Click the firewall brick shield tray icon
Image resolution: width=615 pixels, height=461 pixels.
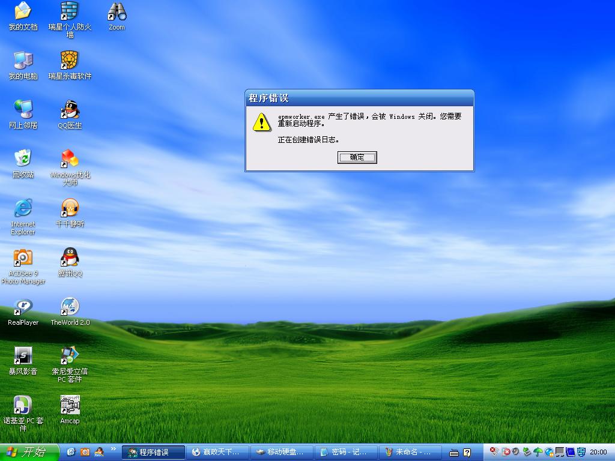coord(581,453)
